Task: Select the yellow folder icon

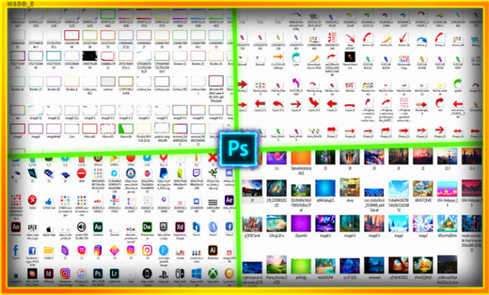Action: click(48, 250)
